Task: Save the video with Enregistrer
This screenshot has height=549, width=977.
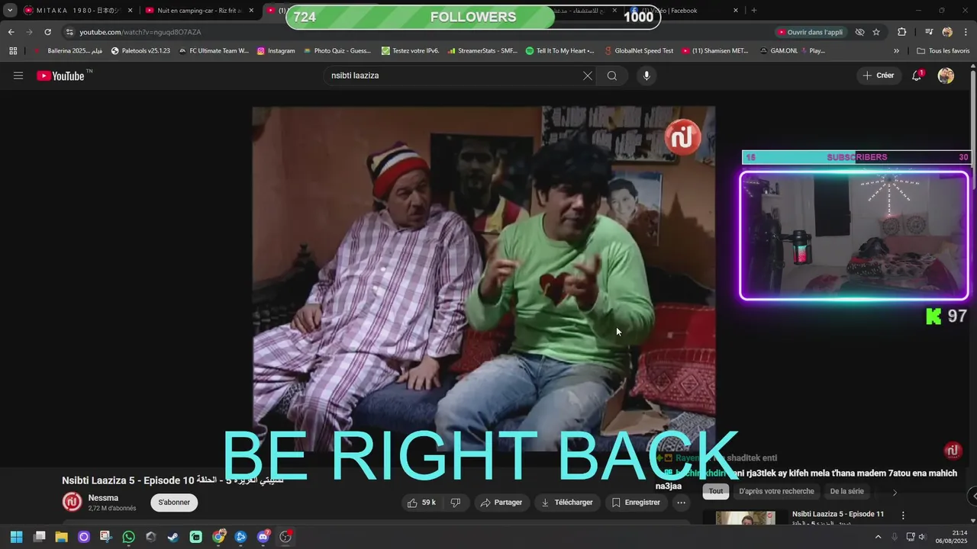Action: coord(636,502)
